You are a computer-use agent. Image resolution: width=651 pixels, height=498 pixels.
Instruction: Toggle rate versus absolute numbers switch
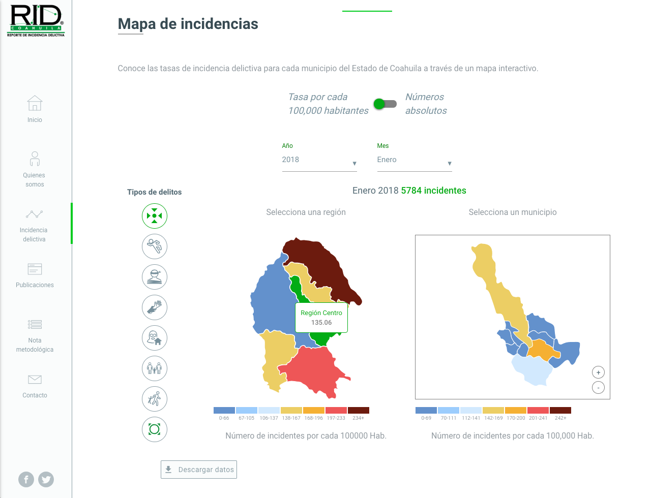tap(385, 104)
